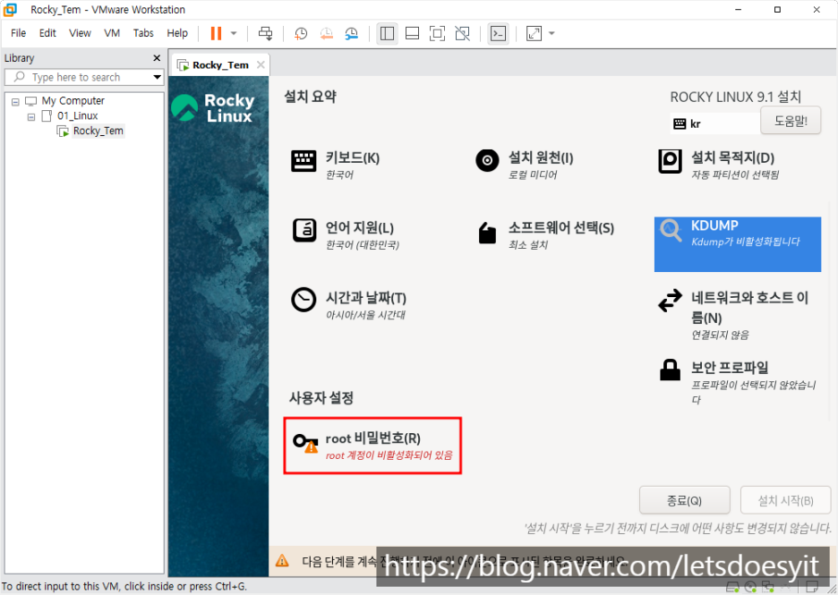This screenshot has width=838, height=595.
Task: Click the stretch guest display icon
Action: pyautogui.click(x=534, y=33)
